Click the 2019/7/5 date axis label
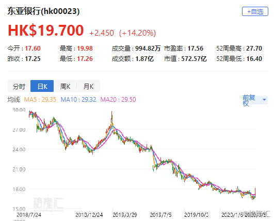Viewport: 274px width, 221px height. click(x=160, y=215)
